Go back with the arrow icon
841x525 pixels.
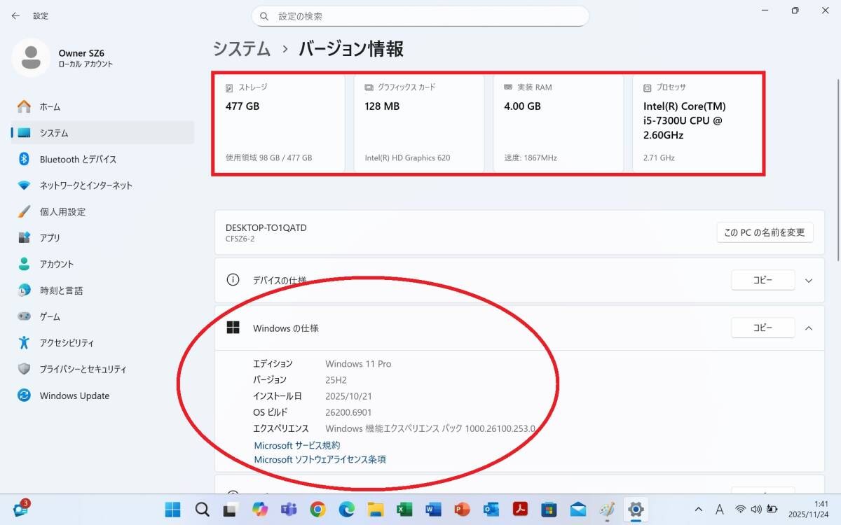[15, 15]
